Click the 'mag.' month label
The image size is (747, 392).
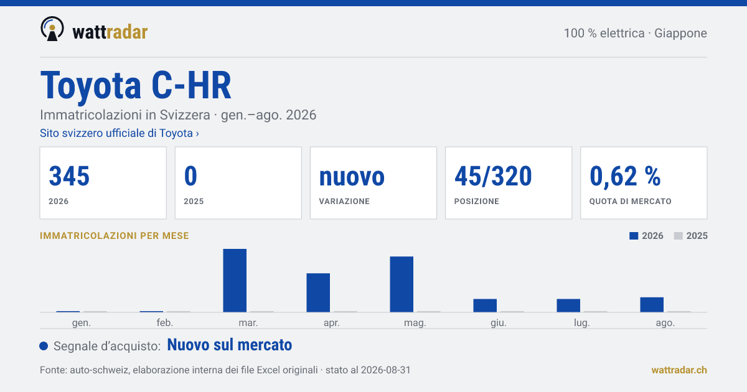click(x=415, y=323)
